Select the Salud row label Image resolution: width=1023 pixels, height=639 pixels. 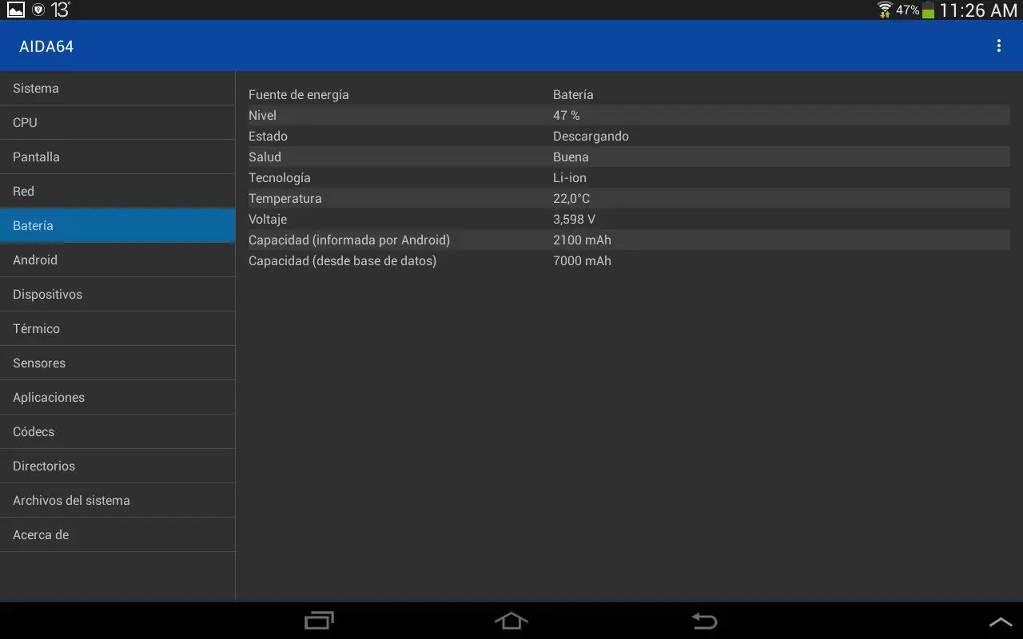point(265,157)
